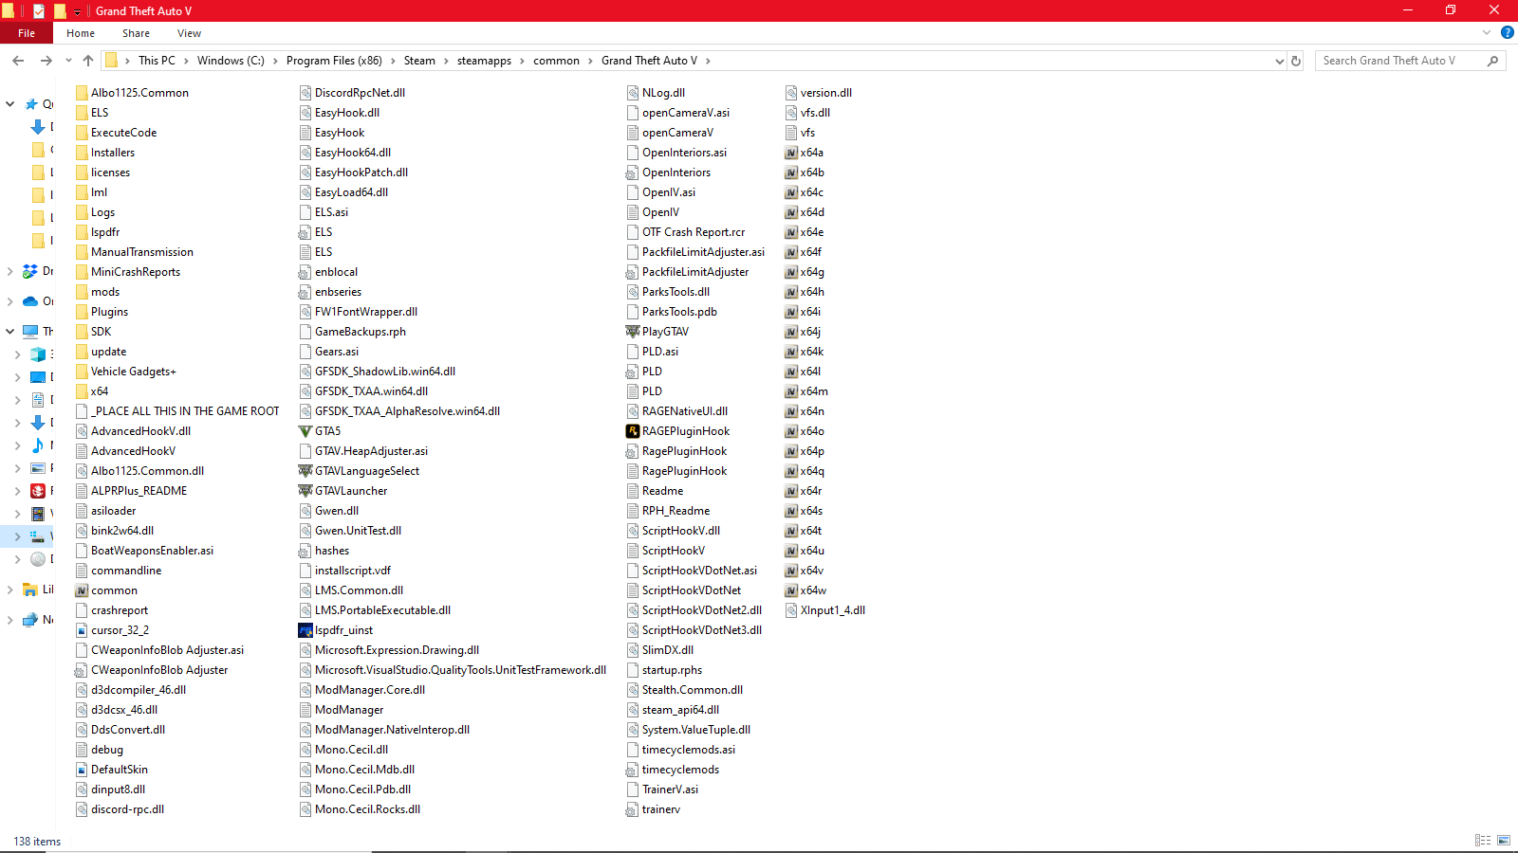This screenshot has height=853, width=1518.
Task: Click the Properties icon in title bar
Action: pos(39,10)
